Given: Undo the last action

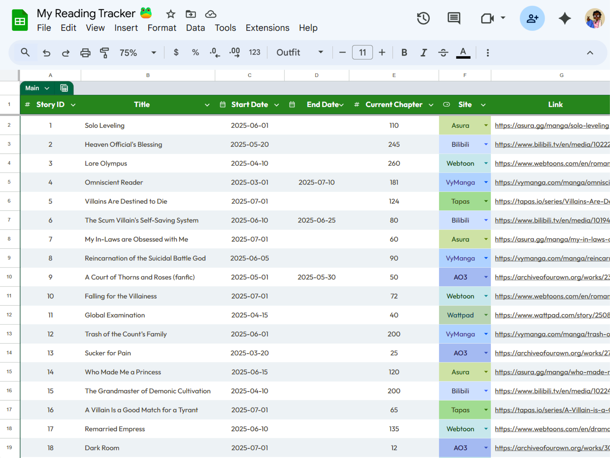Looking at the screenshot, I should pyautogui.click(x=46, y=52).
